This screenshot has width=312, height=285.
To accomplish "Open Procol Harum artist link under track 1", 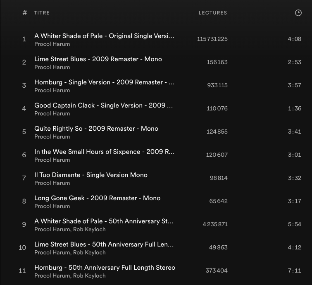I will point(52,44).
